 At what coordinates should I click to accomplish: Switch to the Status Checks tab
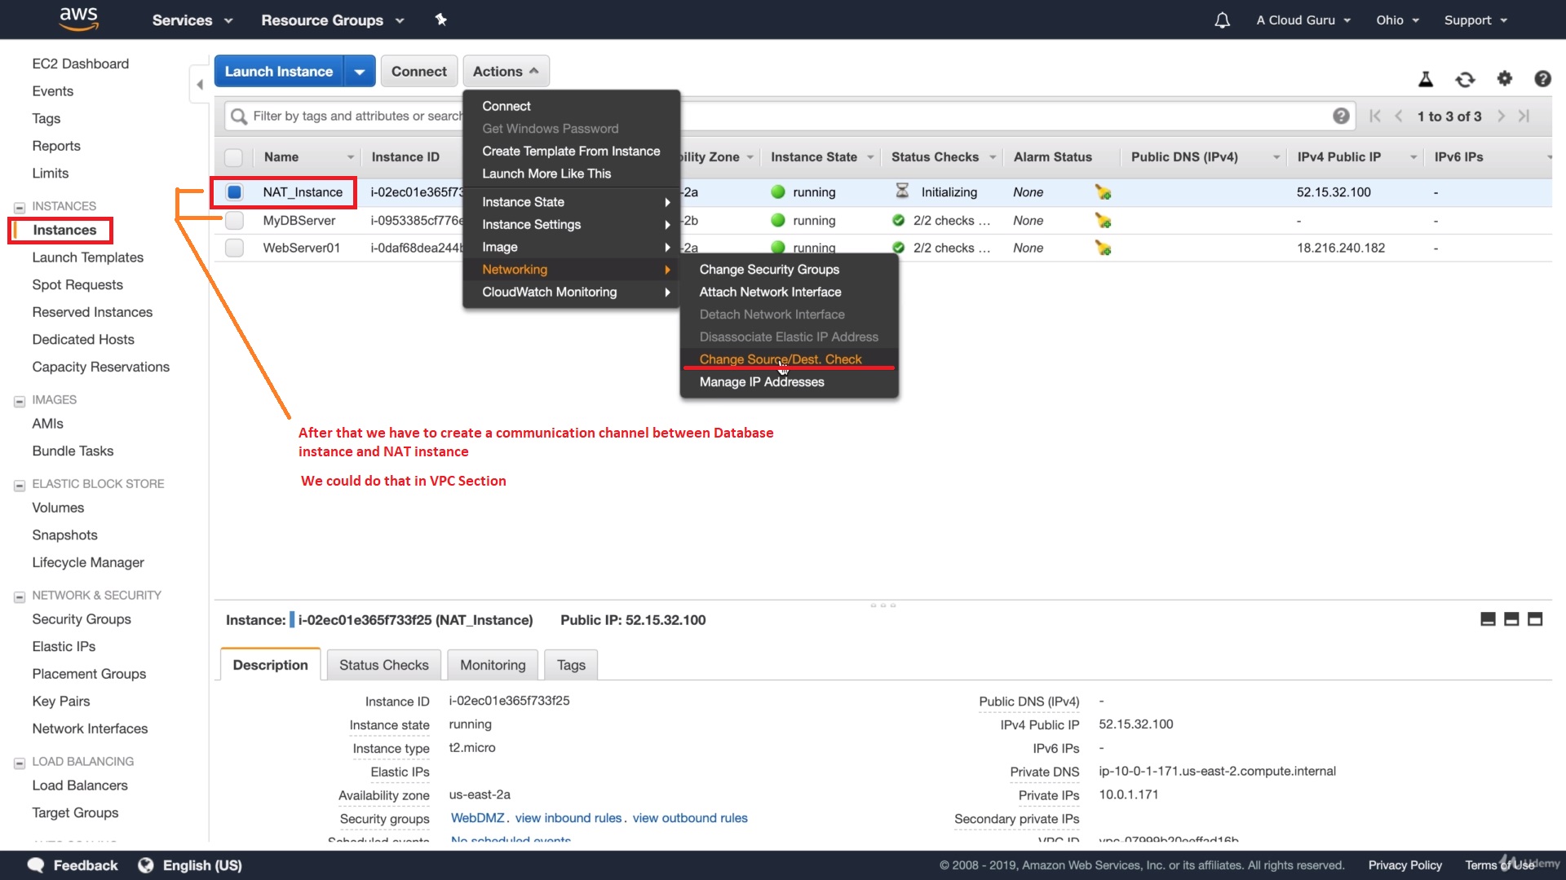tap(383, 665)
